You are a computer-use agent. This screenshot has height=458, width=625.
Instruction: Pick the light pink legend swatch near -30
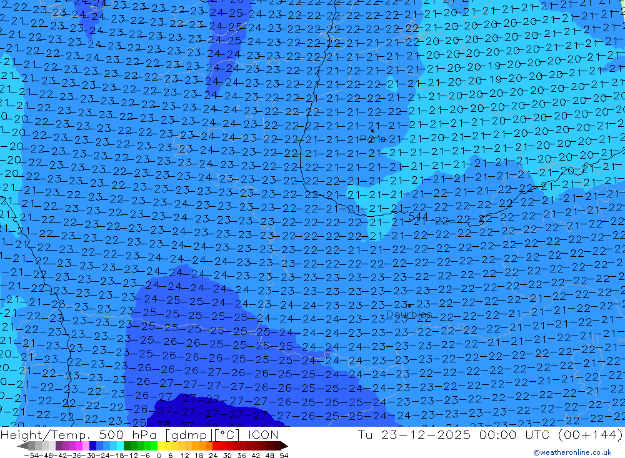click(x=86, y=446)
